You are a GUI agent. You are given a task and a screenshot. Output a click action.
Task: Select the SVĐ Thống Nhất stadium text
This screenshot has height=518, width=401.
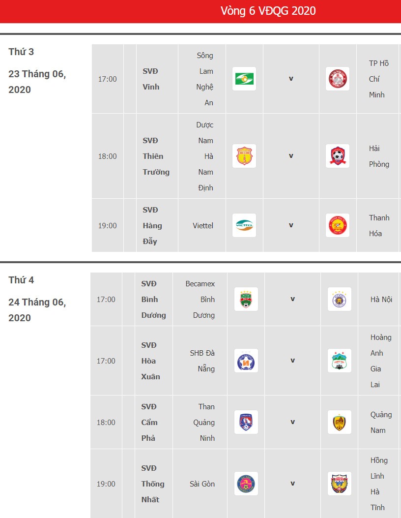(x=153, y=484)
